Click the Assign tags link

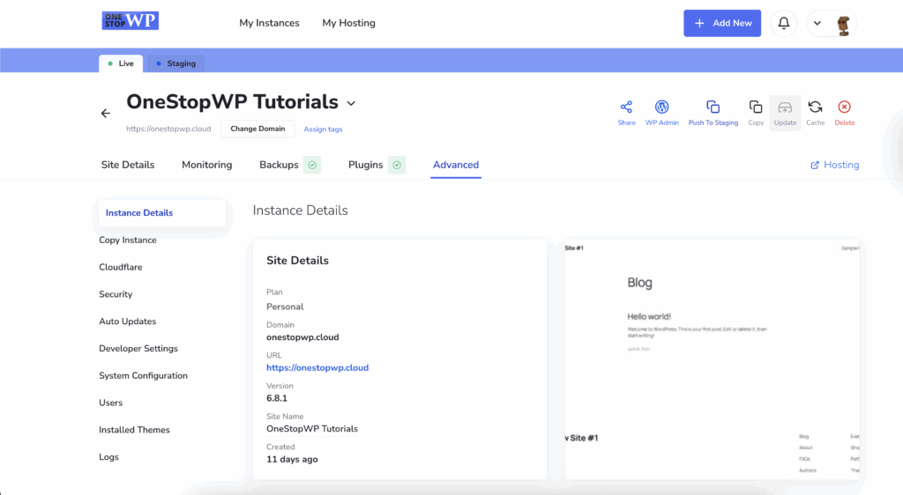[323, 129]
